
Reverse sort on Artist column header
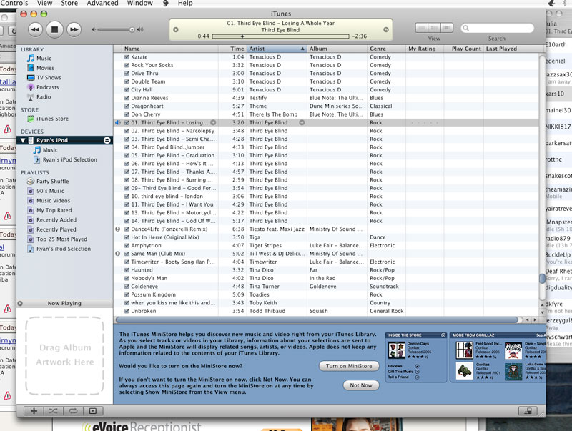(x=277, y=49)
